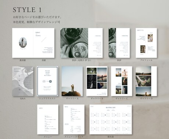Click the "ギャラリー C" caption

pyautogui.click(x=122, y=98)
